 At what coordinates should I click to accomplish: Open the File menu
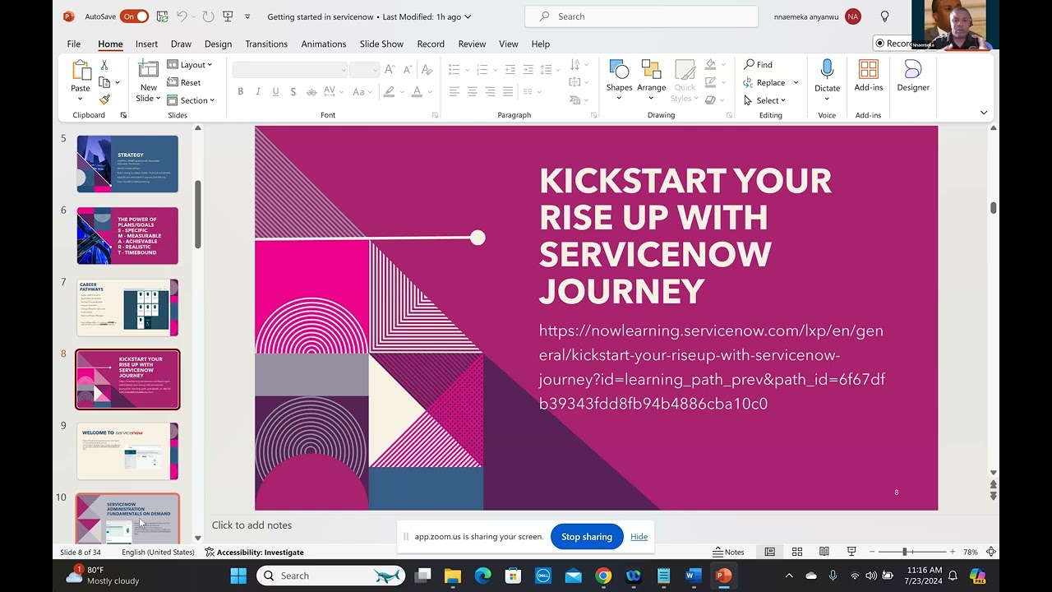click(74, 44)
